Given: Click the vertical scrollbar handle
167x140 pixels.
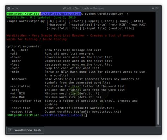Looking at the screenshot, I should (158, 106).
